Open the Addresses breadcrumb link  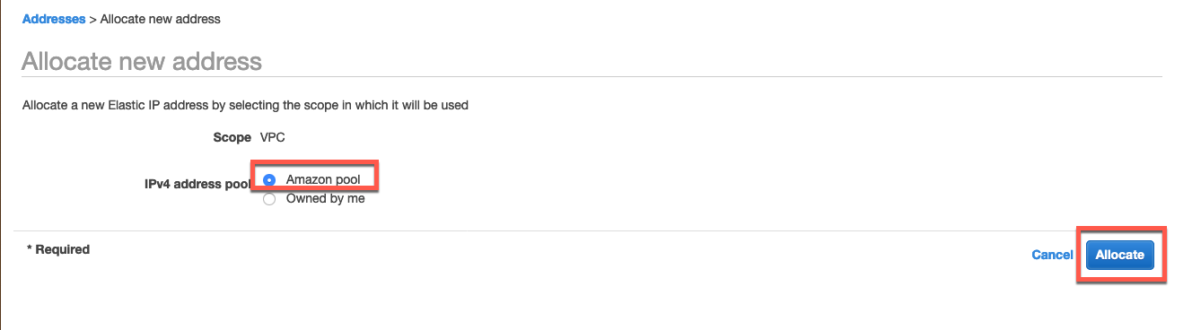click(x=53, y=18)
